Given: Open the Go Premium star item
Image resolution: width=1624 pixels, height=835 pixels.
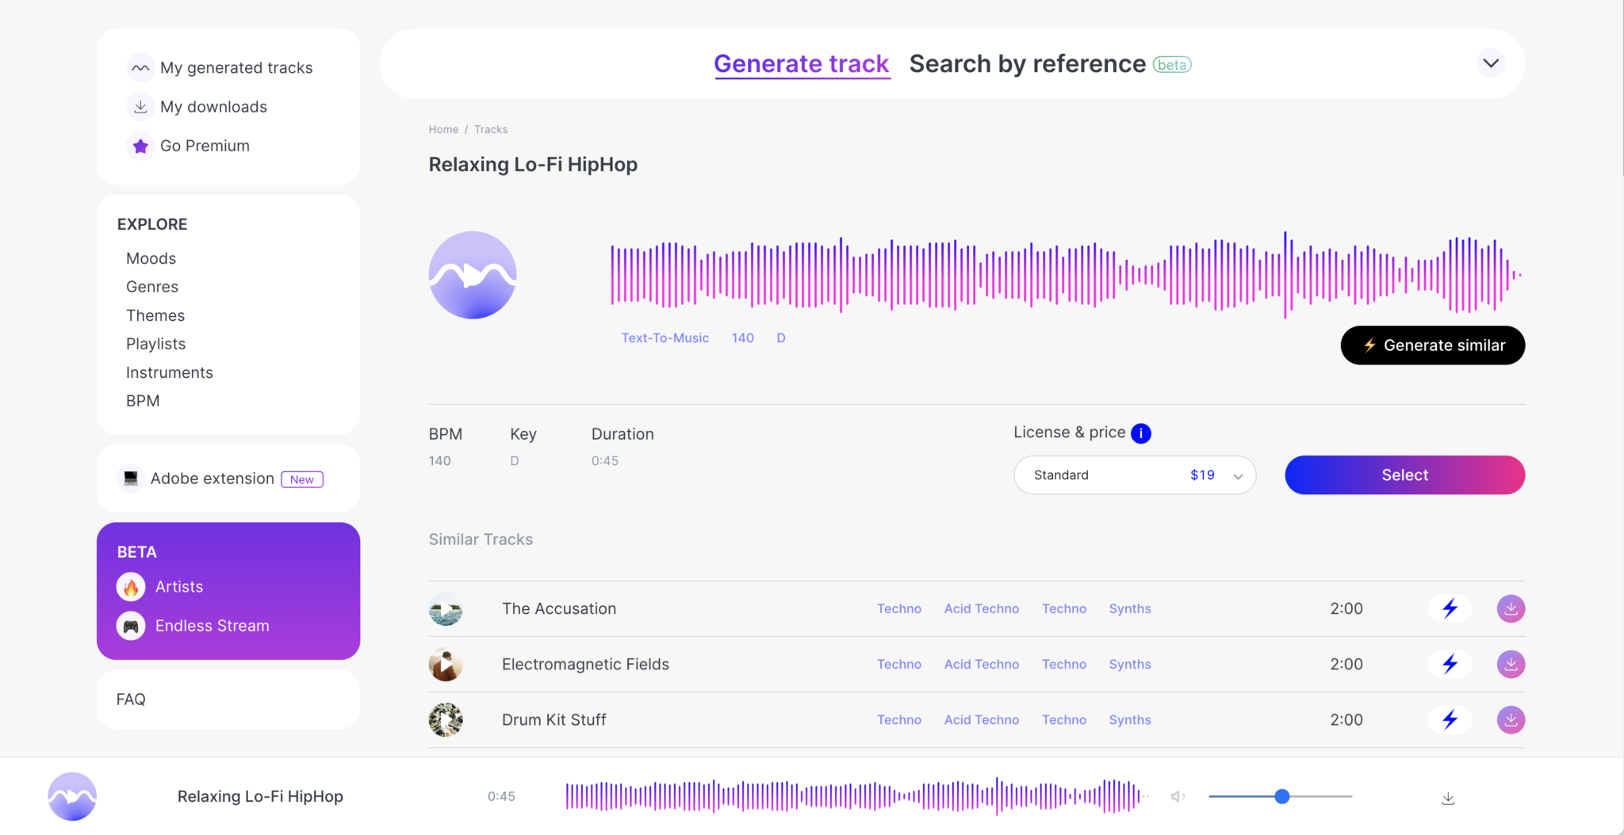Looking at the screenshot, I should (x=204, y=146).
